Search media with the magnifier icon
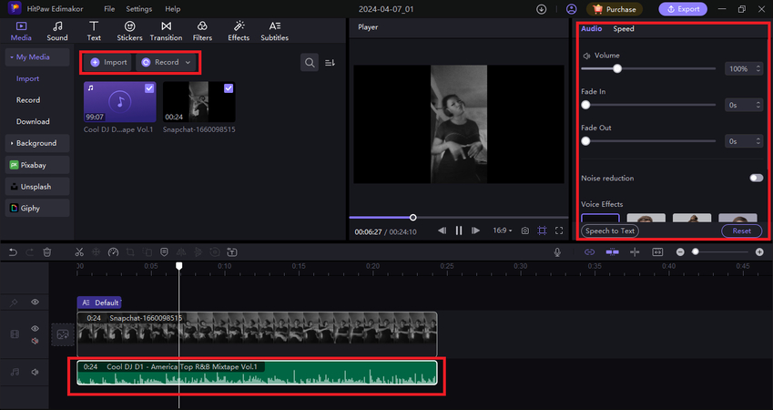This screenshot has height=410, width=773. (x=310, y=62)
